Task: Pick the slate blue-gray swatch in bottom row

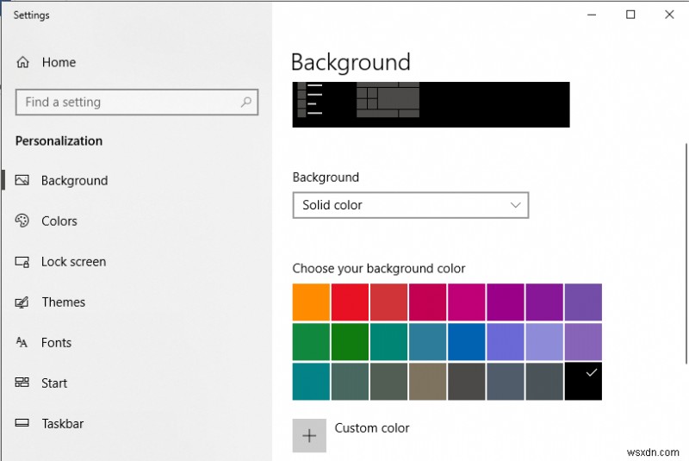Action: point(506,382)
